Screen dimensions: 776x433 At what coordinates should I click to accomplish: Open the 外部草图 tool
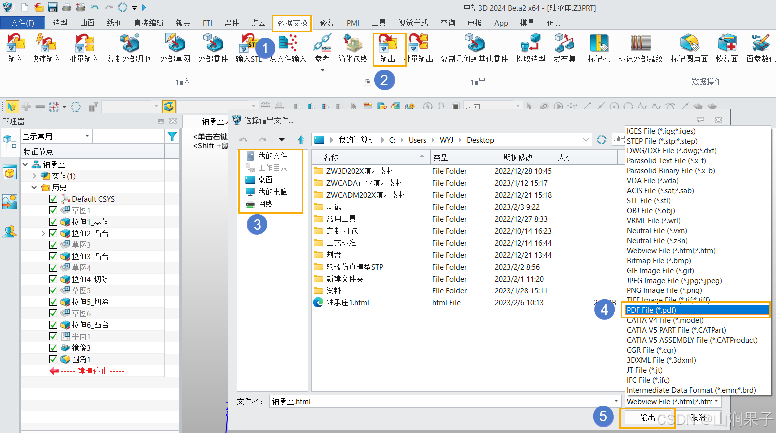pos(175,48)
